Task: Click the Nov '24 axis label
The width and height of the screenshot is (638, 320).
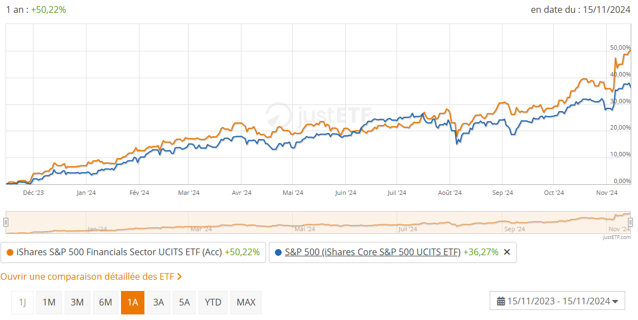Action: tap(607, 193)
